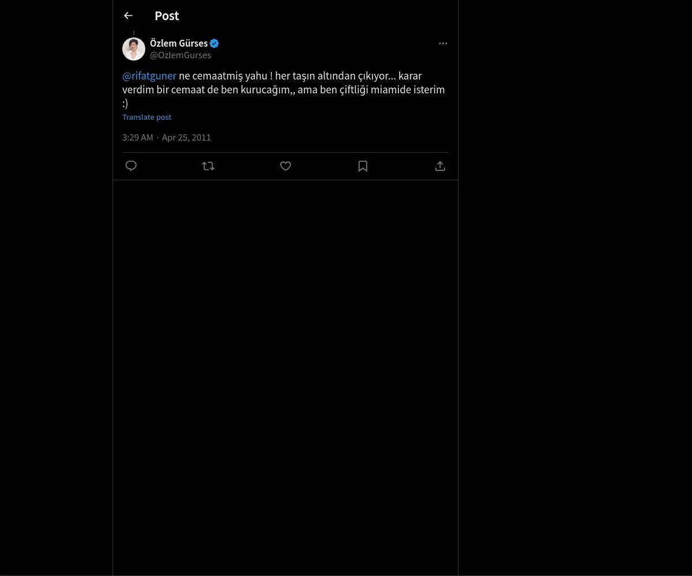Open the @rifatguner mention

[x=149, y=75]
